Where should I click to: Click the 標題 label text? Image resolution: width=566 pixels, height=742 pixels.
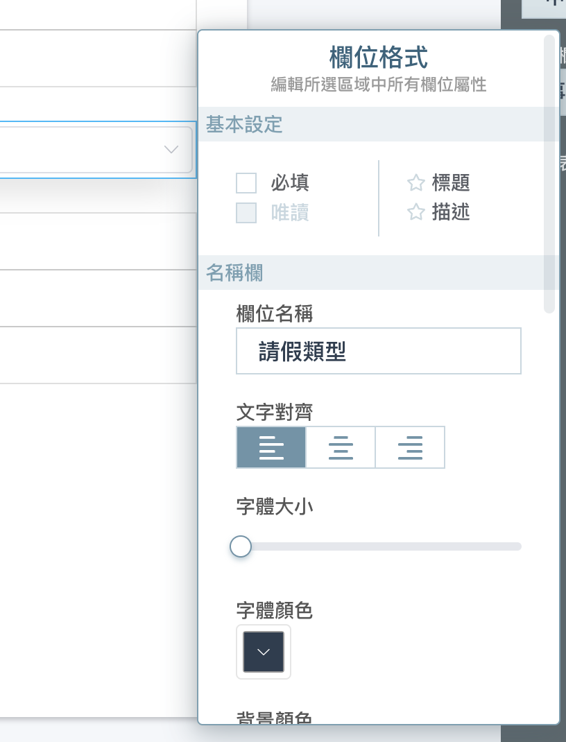tap(451, 183)
